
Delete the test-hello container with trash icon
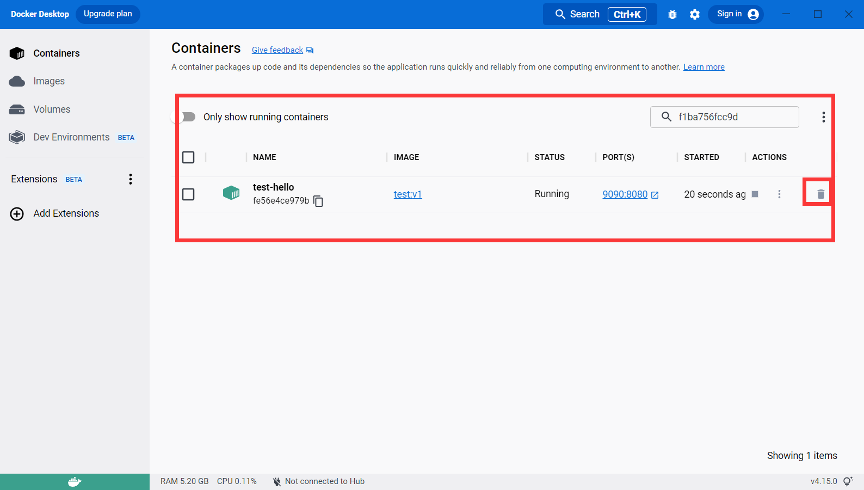coord(820,194)
